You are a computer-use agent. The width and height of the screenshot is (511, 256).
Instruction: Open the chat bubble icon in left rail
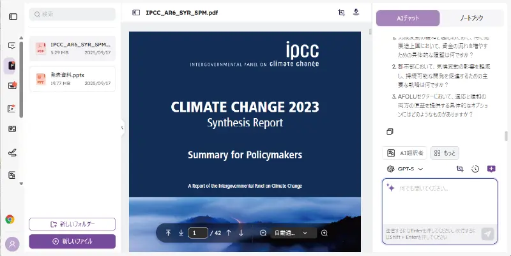(x=11, y=45)
